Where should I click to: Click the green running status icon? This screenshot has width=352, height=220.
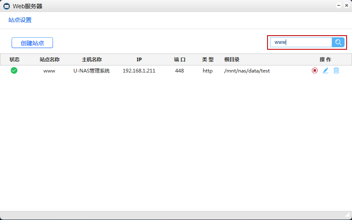[14, 71]
